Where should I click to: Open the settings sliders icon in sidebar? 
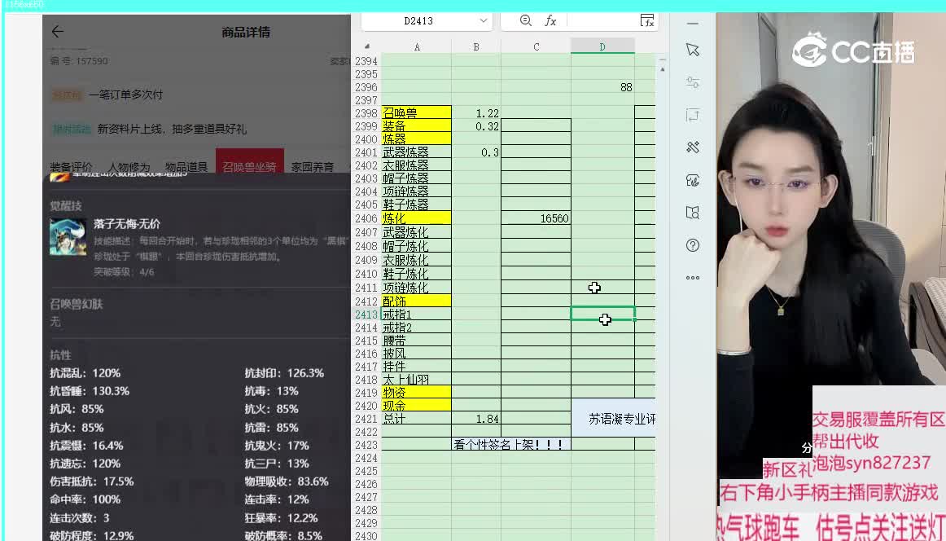click(693, 82)
